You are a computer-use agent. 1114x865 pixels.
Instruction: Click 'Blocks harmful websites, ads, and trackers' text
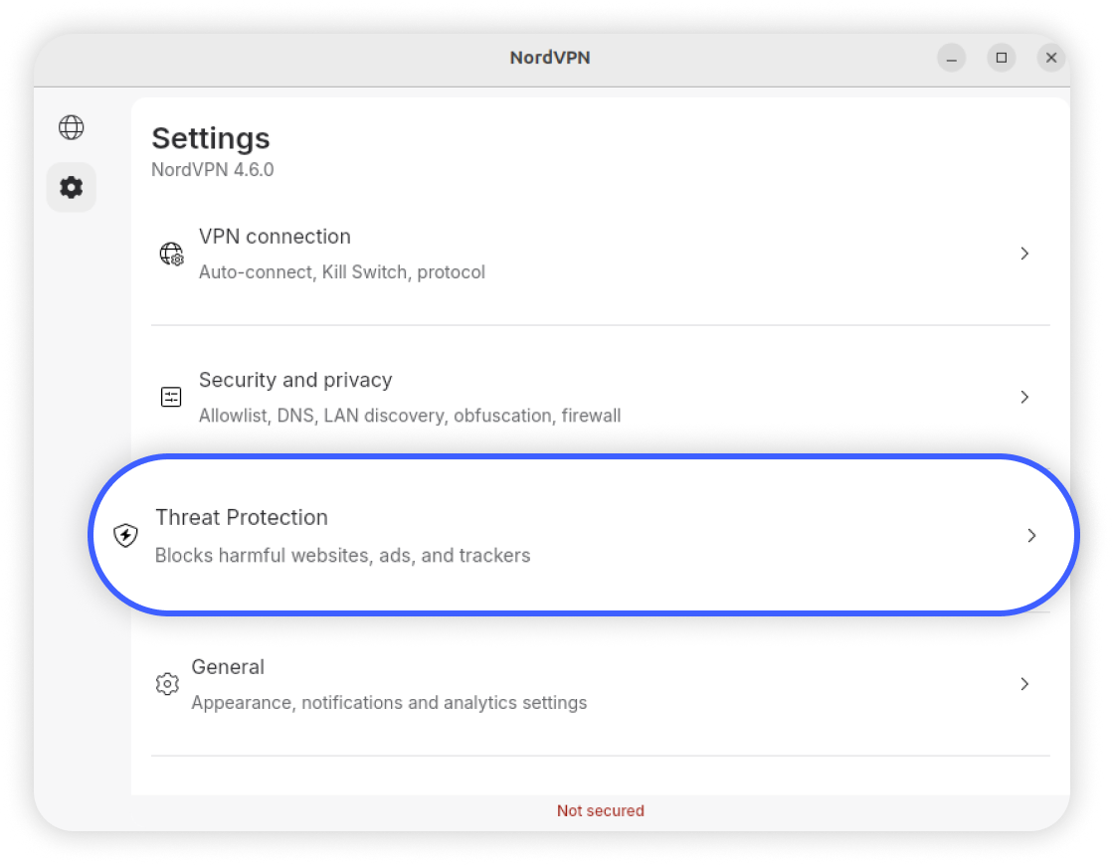343,556
